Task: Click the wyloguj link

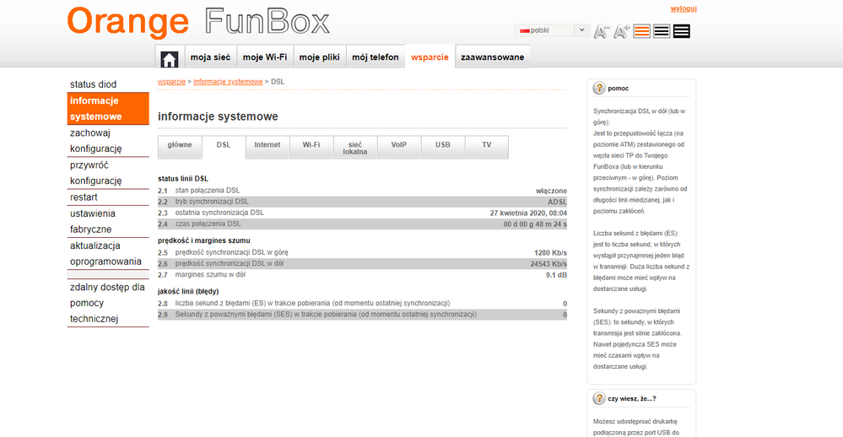Action: pyautogui.click(x=683, y=8)
